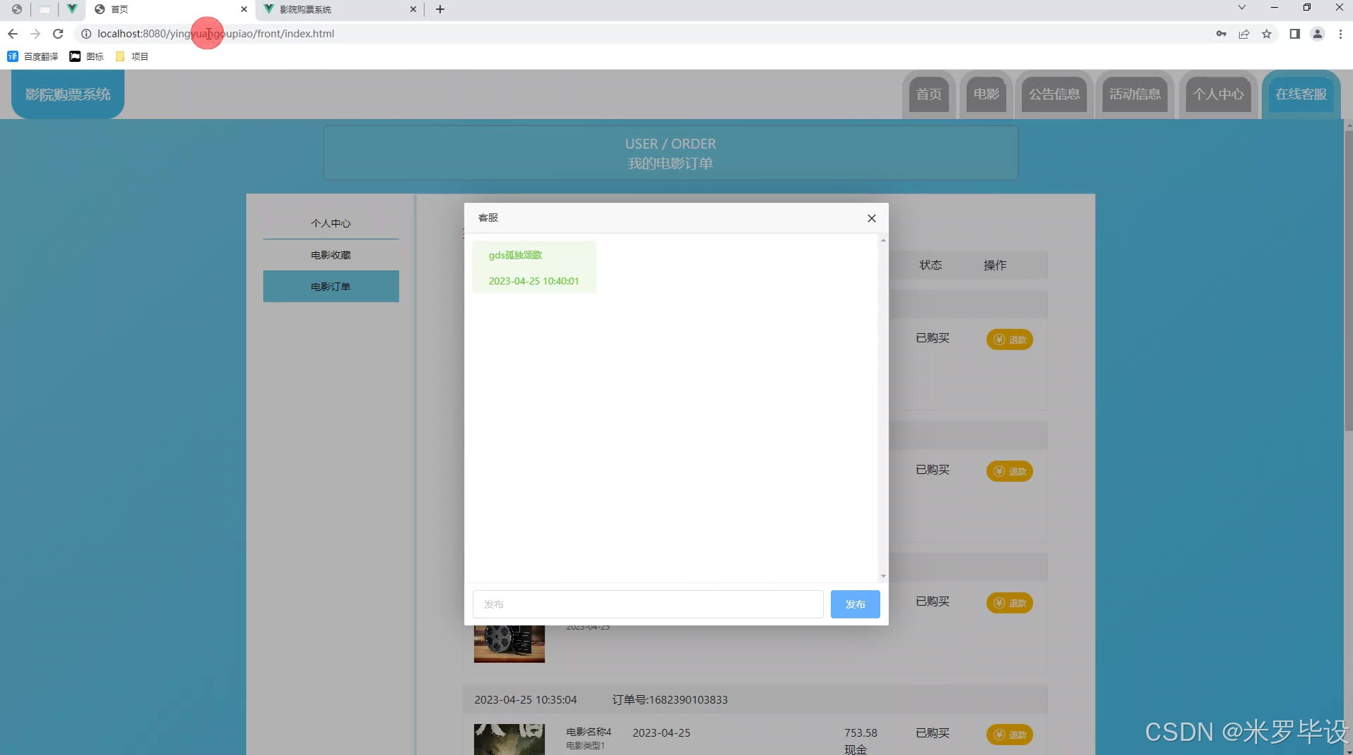
Task: Open the saved passwords key icon
Action: point(1221,34)
